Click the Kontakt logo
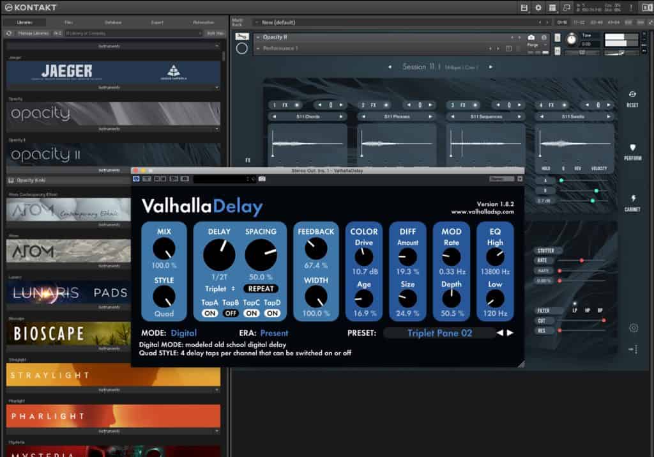Viewport: 654px width, 457px height. (x=31, y=8)
